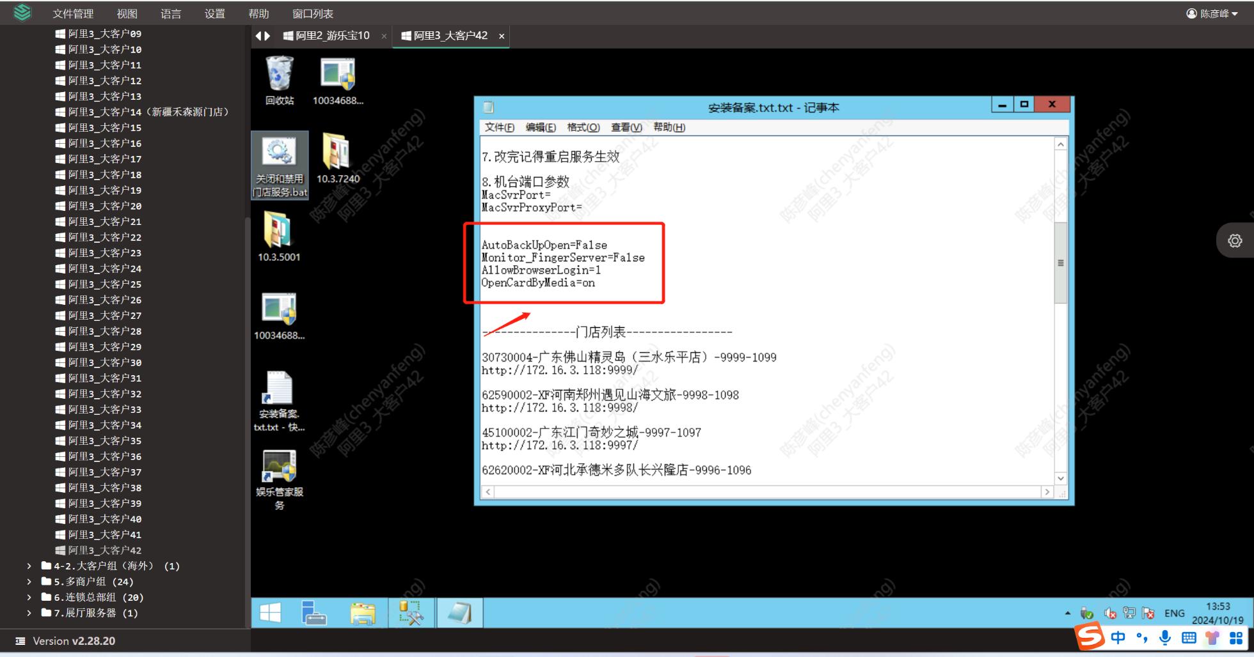Click the muted speaker tray icon
Viewport: 1254px width, 657px height.
(1110, 614)
